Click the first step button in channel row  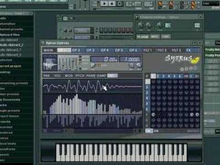tap(101, 30)
